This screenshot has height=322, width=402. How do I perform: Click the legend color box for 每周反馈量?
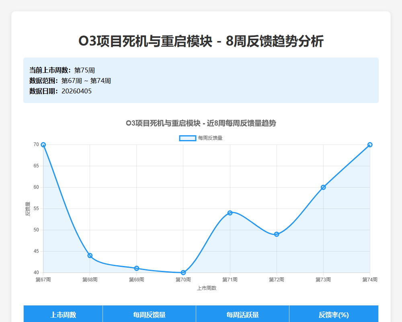click(x=188, y=138)
